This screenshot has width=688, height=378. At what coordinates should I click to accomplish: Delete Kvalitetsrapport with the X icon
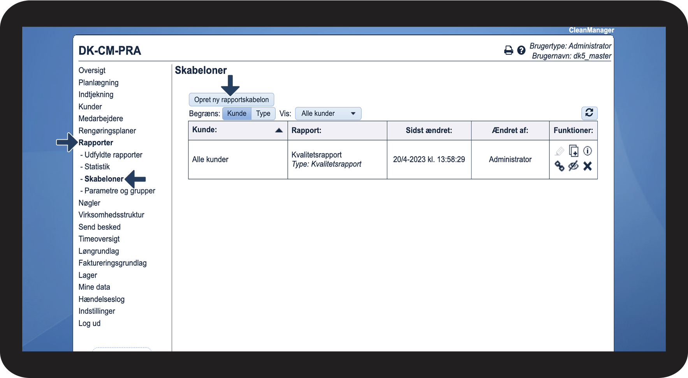click(588, 166)
